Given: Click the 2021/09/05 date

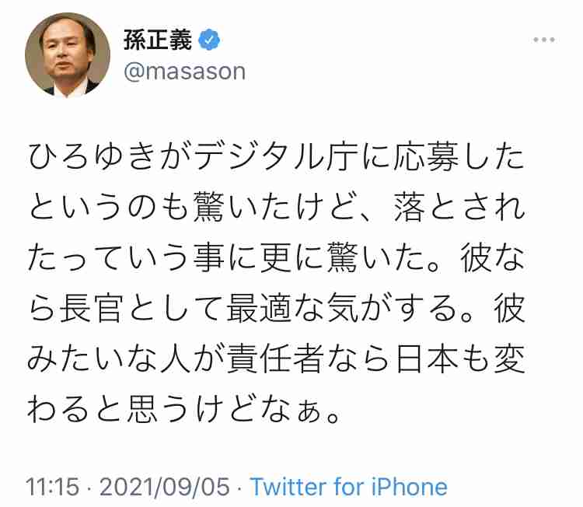Looking at the screenshot, I should (165, 487).
